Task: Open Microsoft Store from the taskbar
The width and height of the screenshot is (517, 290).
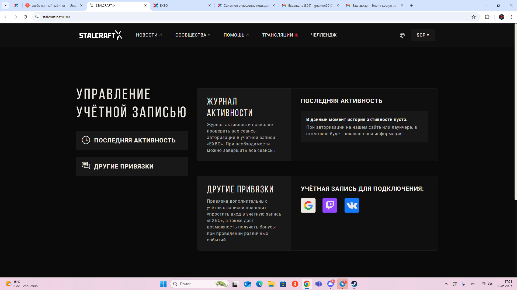Action: tap(283, 284)
